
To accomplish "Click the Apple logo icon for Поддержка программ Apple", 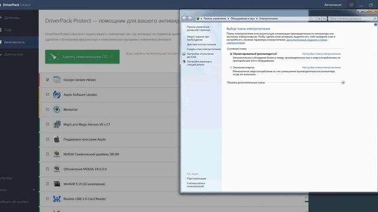I will 57,139.
